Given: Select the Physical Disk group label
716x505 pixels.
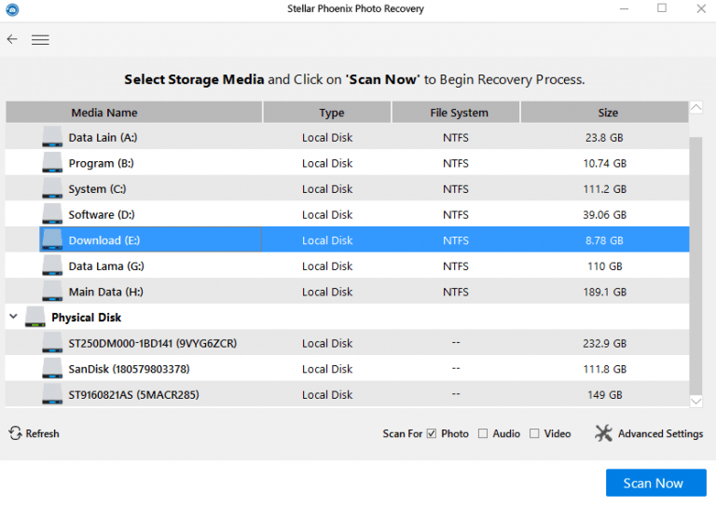Looking at the screenshot, I should point(87,318).
